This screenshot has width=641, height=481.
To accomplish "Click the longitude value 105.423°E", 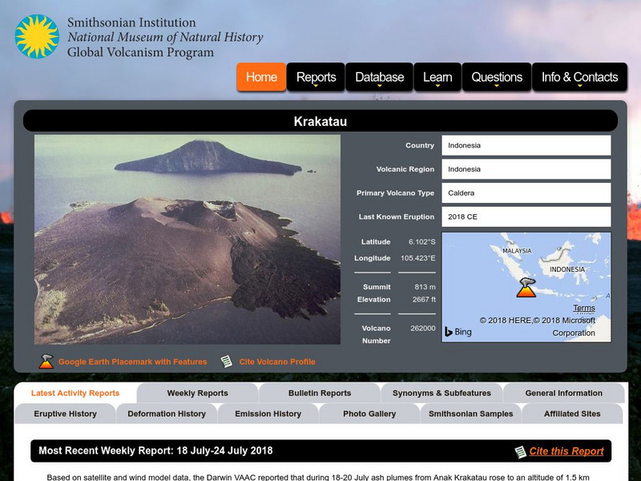I will click(417, 258).
